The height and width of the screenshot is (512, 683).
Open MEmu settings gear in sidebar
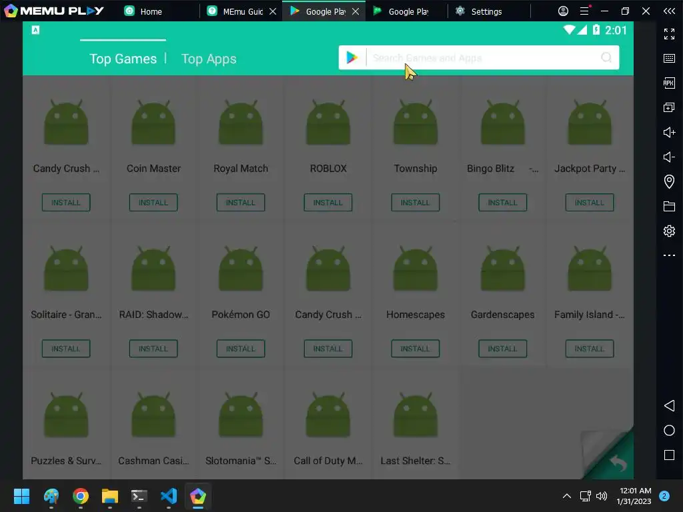click(x=669, y=231)
